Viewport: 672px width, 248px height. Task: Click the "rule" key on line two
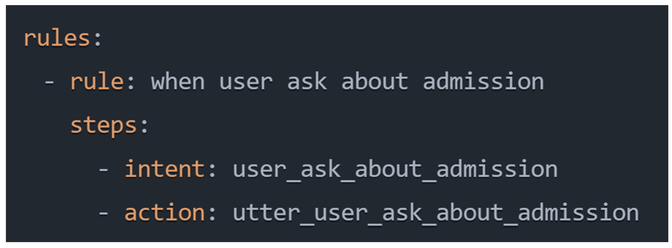click(97, 82)
